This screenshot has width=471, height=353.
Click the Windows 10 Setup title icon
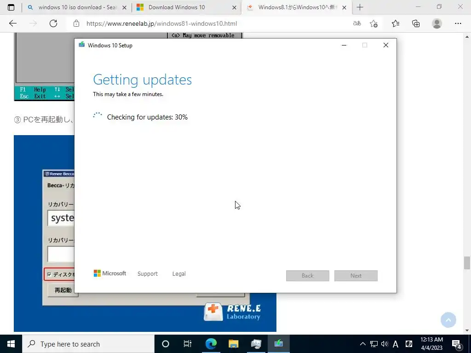point(81,45)
